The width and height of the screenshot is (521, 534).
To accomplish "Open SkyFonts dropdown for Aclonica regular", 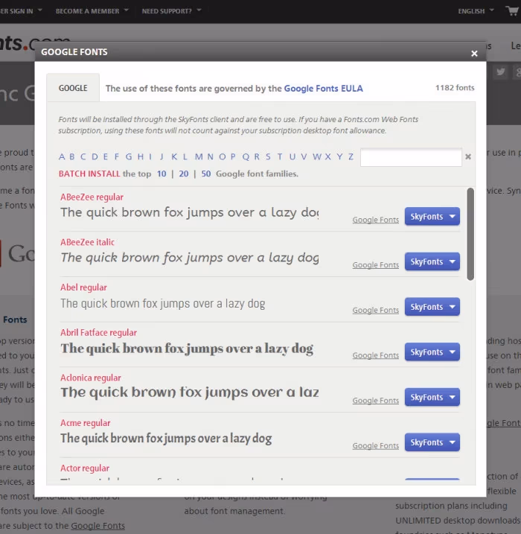I will point(432,397).
